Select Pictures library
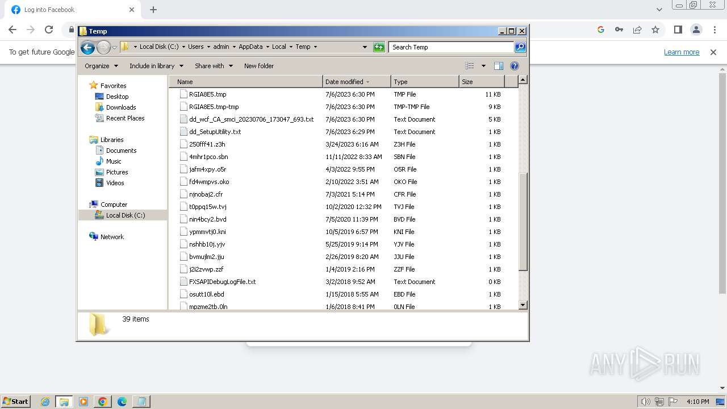 117,172
